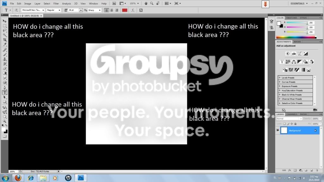The image size is (324, 182).
Task: Select the Rectangular Marquee tool
Action: (x=4, y=26)
